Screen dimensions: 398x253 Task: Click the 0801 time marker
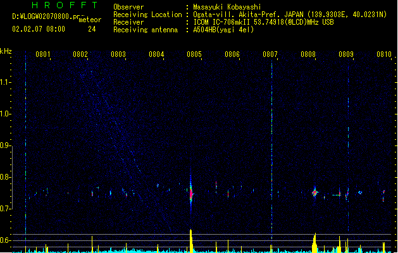point(42,54)
